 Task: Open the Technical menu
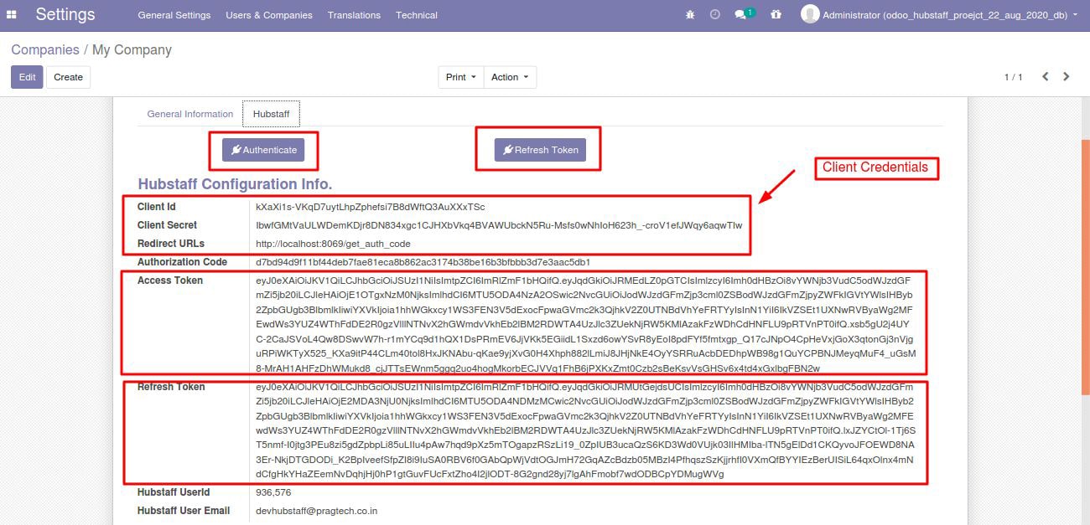(417, 15)
